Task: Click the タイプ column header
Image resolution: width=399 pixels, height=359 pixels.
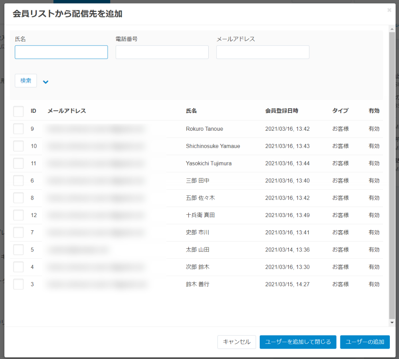Action: click(x=340, y=111)
